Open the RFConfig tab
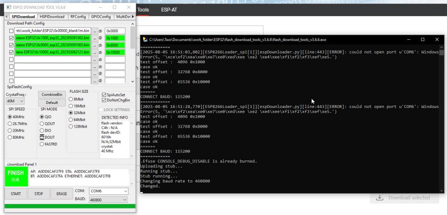 pyautogui.click(x=78, y=17)
